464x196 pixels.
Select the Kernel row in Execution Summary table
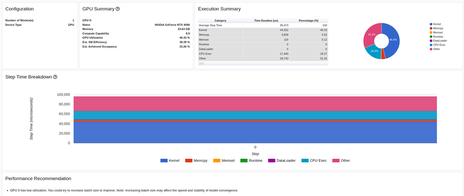coord(263,30)
